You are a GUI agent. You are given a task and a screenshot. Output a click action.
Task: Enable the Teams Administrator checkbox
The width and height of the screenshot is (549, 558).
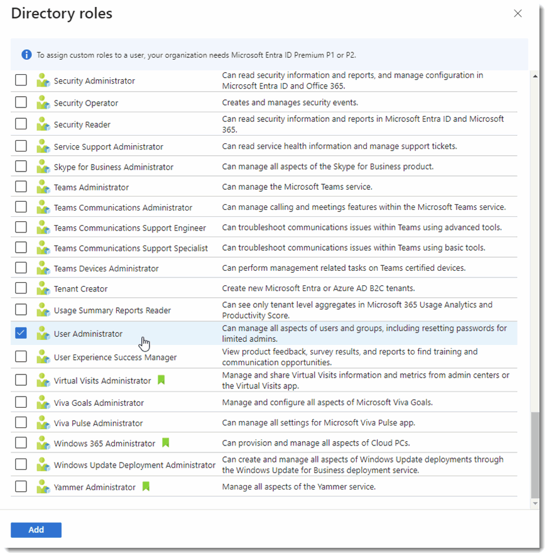pyautogui.click(x=21, y=186)
